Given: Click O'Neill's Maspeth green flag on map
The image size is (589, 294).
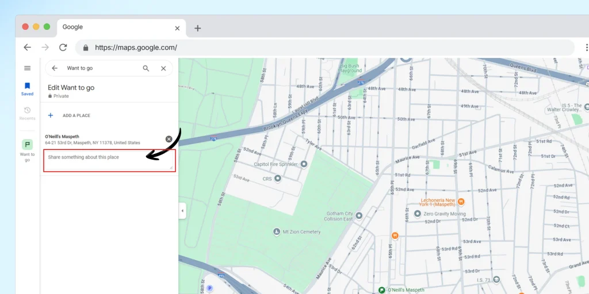Looking at the screenshot, I should tap(382, 290).
